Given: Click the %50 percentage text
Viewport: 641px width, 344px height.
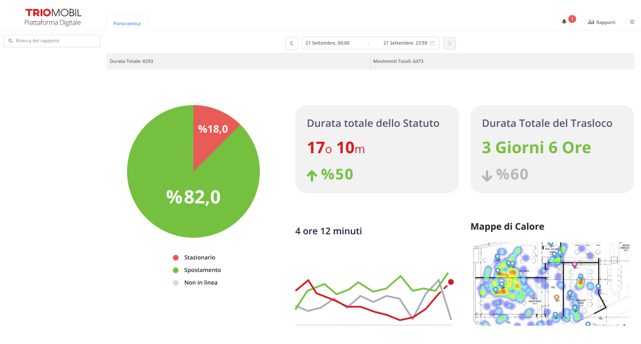Looking at the screenshot, I should 337,174.
